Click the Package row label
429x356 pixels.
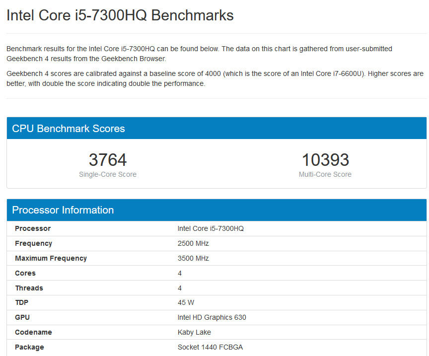(x=29, y=347)
